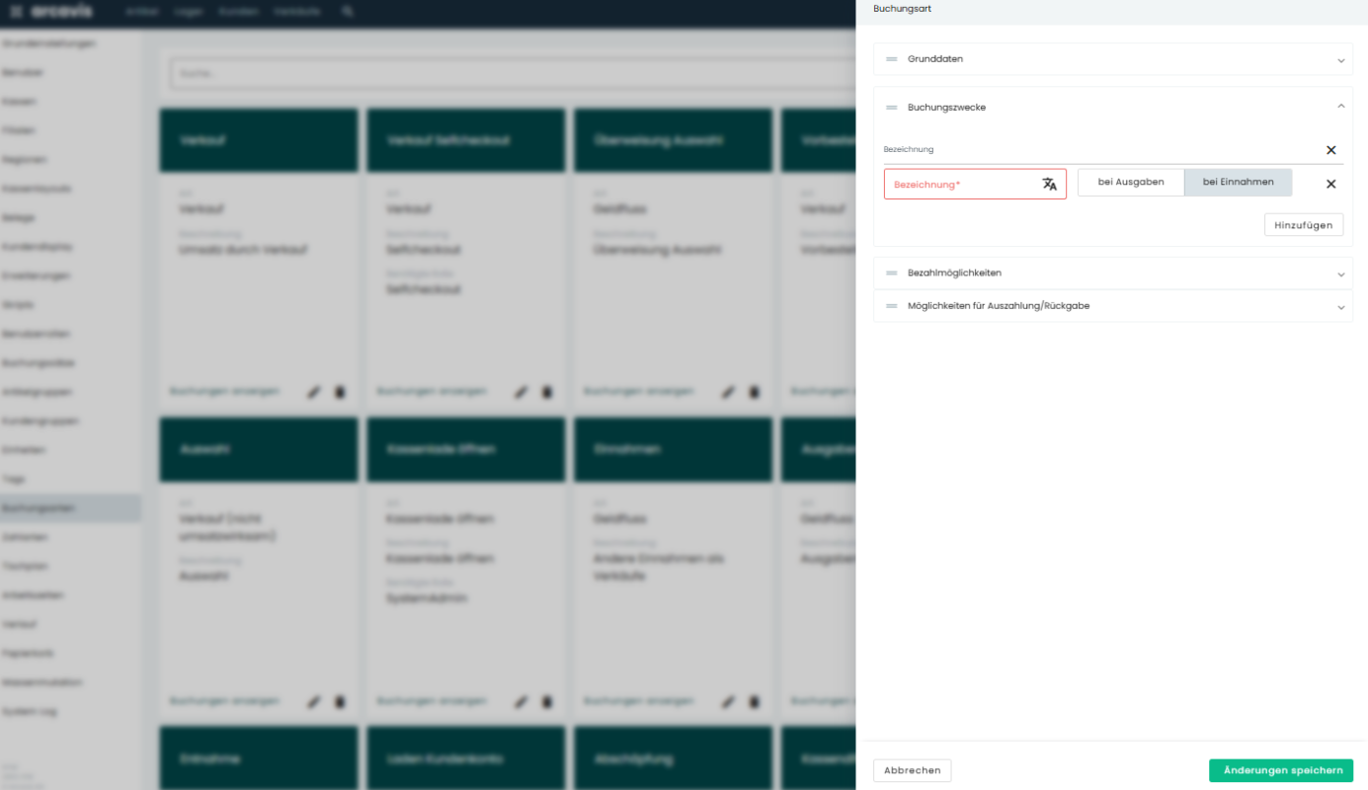The image size is (1368, 790).
Task: Expand Bezahlmöglichkeiten with its chevron arrow
Action: 1340,275
